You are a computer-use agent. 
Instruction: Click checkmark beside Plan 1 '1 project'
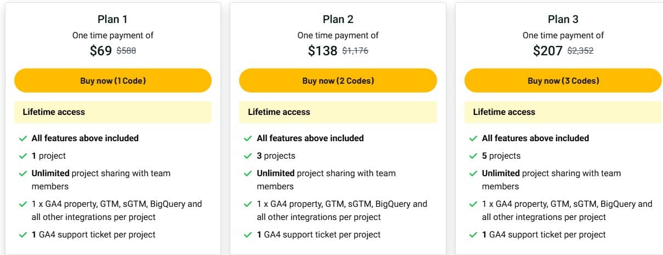(23, 156)
